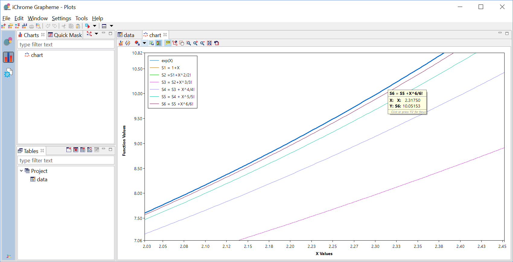The image size is (513, 262).
Task: Save project with the floppy disk icon
Action: pyautogui.click(x=24, y=26)
